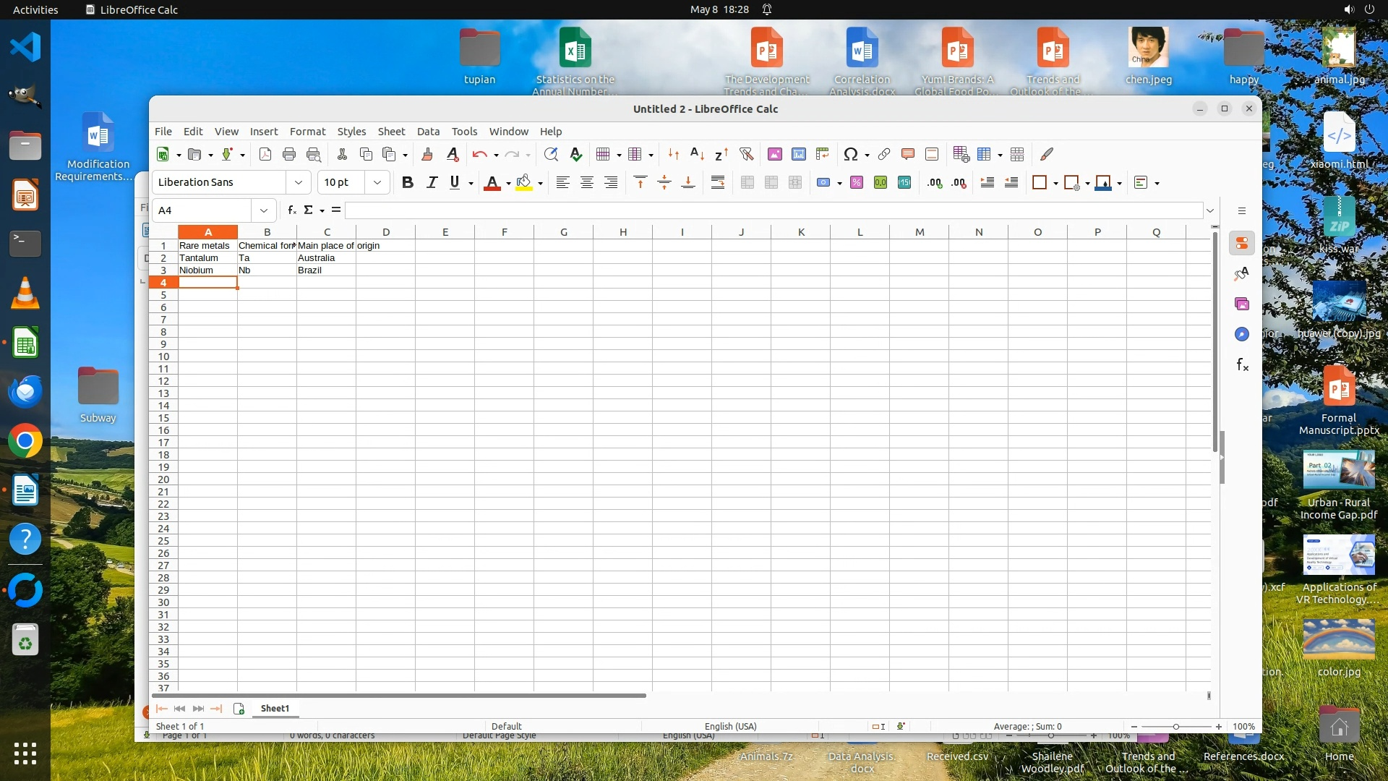This screenshot has width=1388, height=781.
Task: Toggle Italic formatting
Action: [x=432, y=183]
